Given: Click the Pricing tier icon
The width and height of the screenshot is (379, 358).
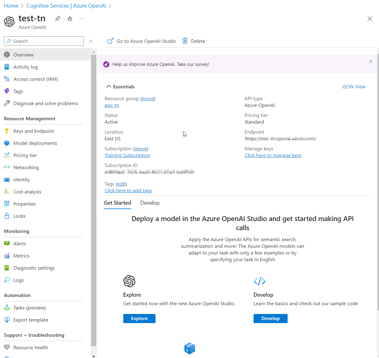Looking at the screenshot, I should pos(7,155).
